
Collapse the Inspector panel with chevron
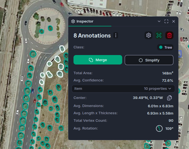point(159,21)
